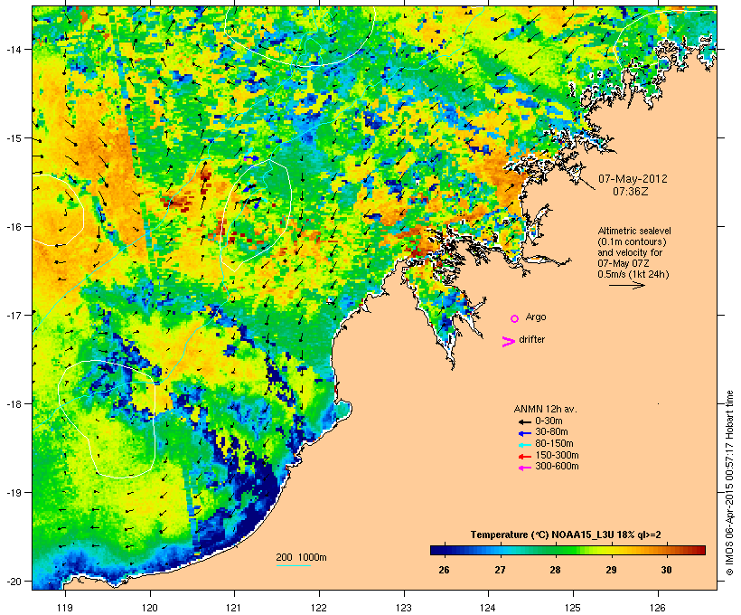Click the cyan 200 1000m depth contour line sample
The width and height of the screenshot is (741, 615).
294,565
